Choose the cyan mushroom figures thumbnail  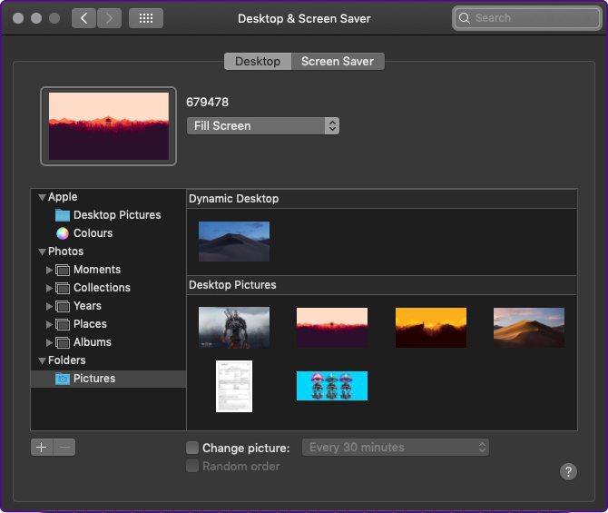332,386
